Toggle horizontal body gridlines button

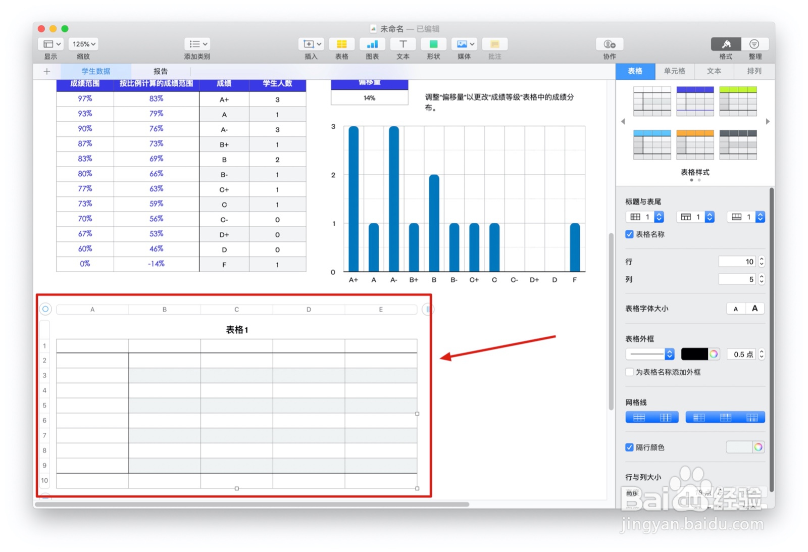tap(639, 417)
